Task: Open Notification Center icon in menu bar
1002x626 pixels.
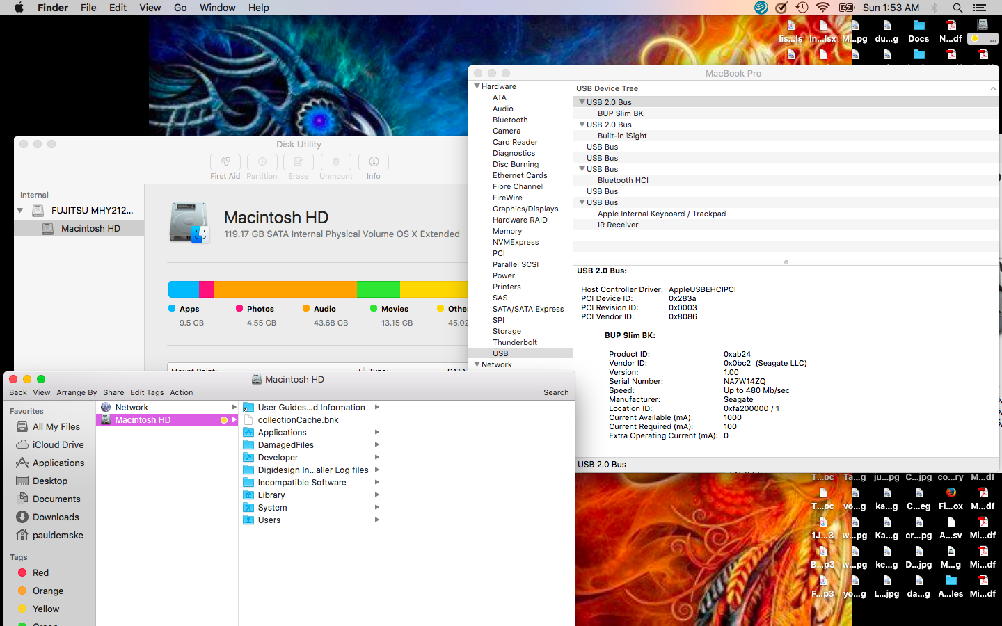Action: tap(980, 8)
